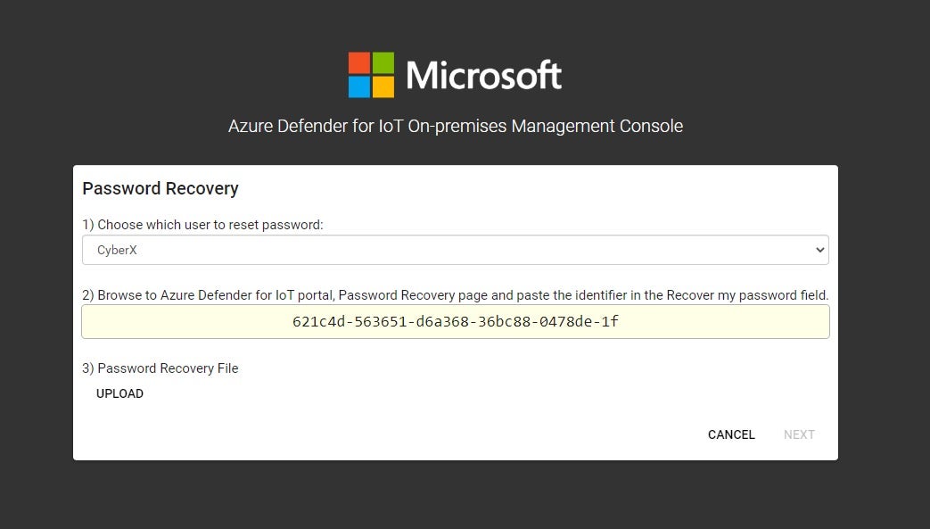Click the blue square in Microsoft logo

(358, 87)
